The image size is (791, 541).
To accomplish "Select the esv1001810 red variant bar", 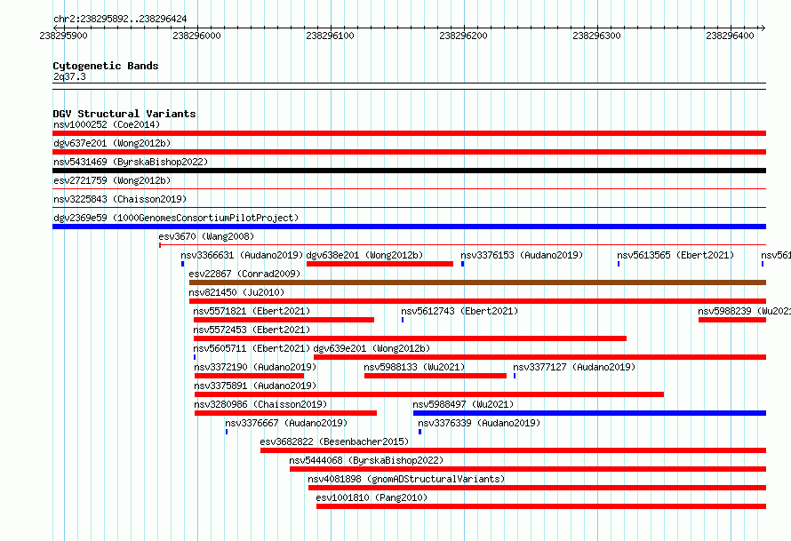I will pyautogui.click(x=541, y=506).
